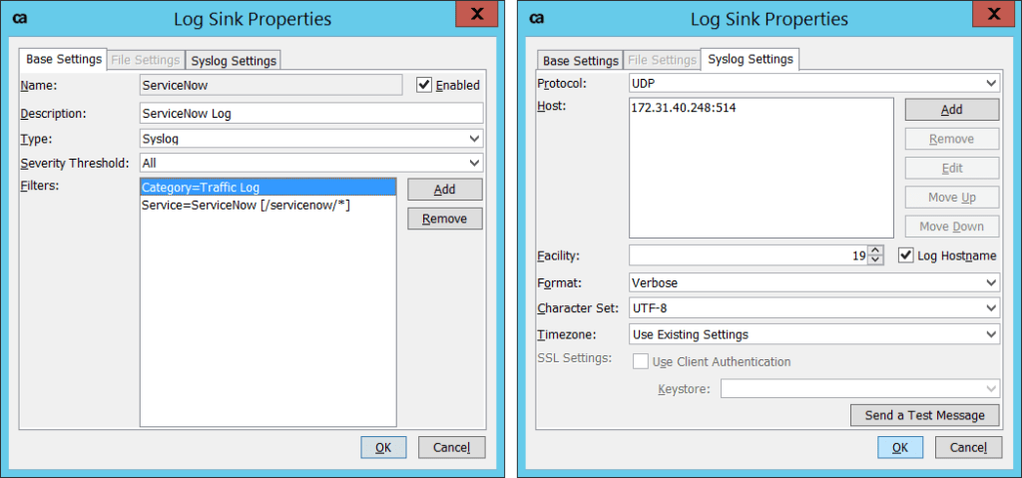
Task: Close the dialog containing the Filters list
Action: [477, 14]
